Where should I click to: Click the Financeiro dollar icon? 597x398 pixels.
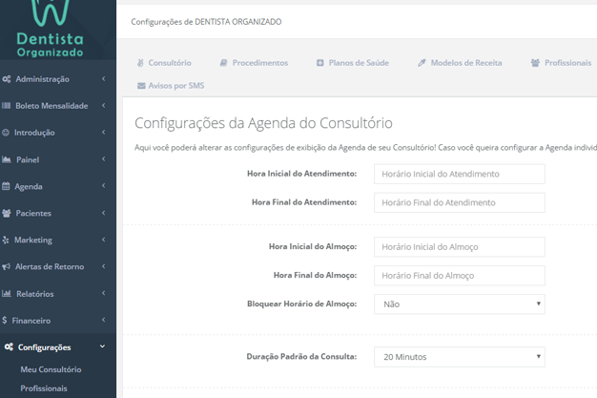(x=4, y=321)
